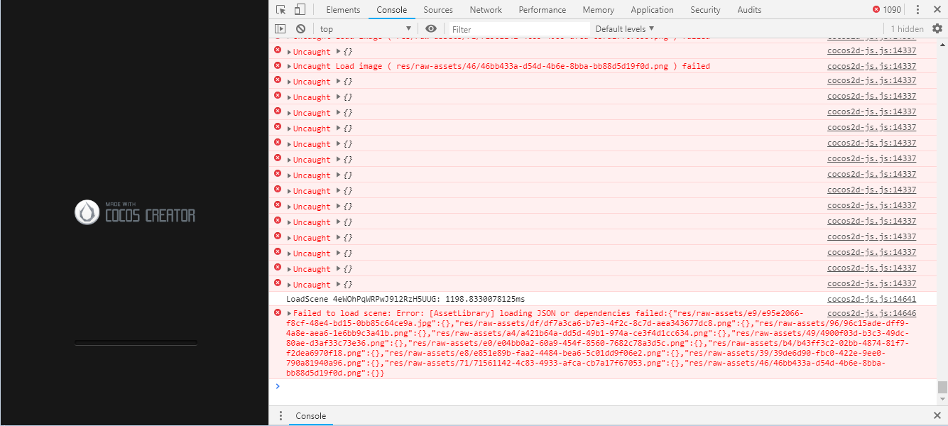Show the console sidebar

coord(280,28)
